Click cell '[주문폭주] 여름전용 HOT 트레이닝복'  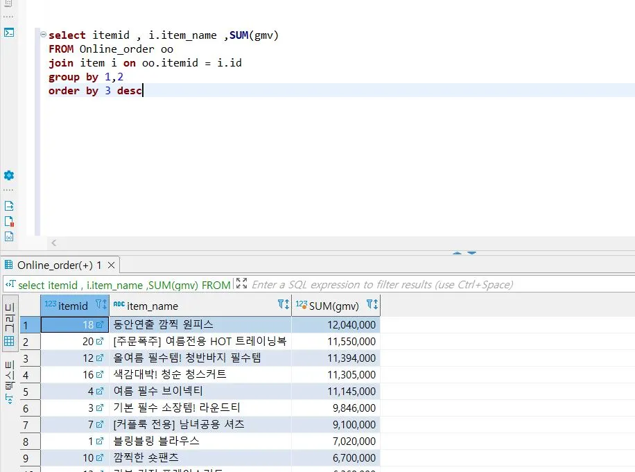(200, 341)
